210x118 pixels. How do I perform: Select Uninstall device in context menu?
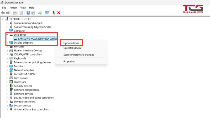72,48
